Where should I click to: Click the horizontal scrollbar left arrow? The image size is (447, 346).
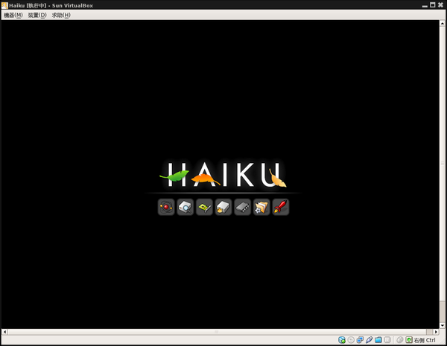(4, 332)
